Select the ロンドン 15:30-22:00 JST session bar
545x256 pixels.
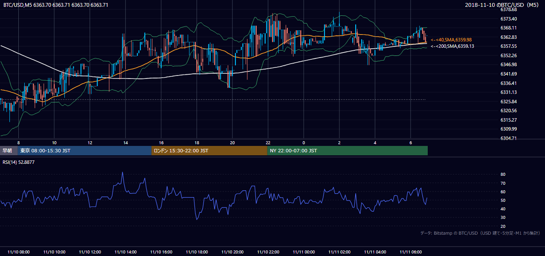(209, 151)
